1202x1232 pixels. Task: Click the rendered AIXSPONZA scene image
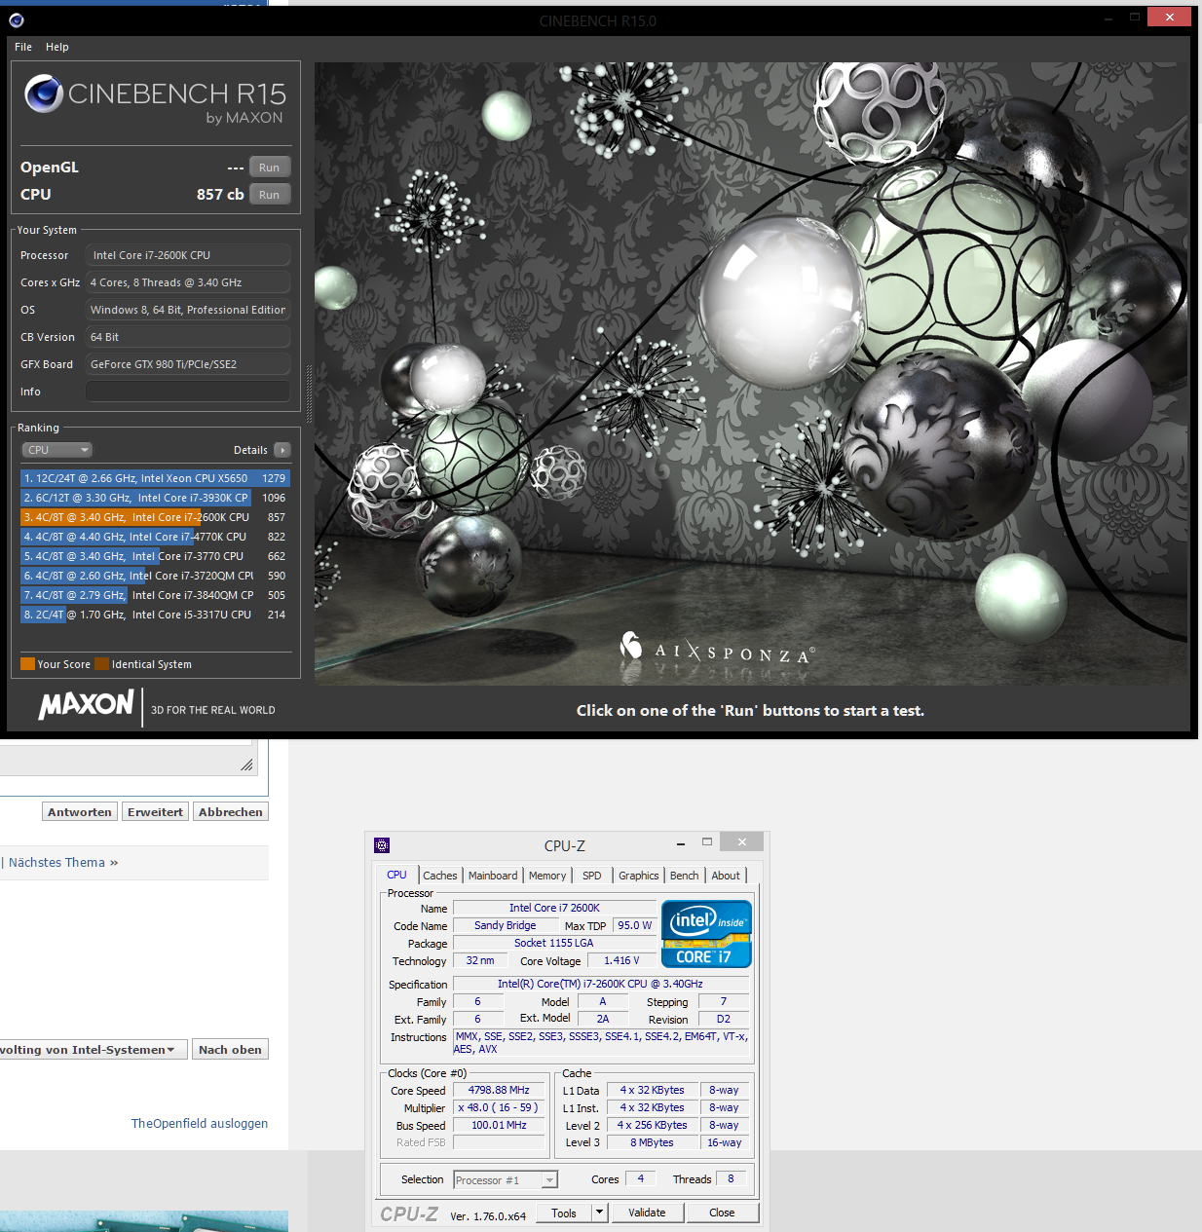(x=751, y=374)
